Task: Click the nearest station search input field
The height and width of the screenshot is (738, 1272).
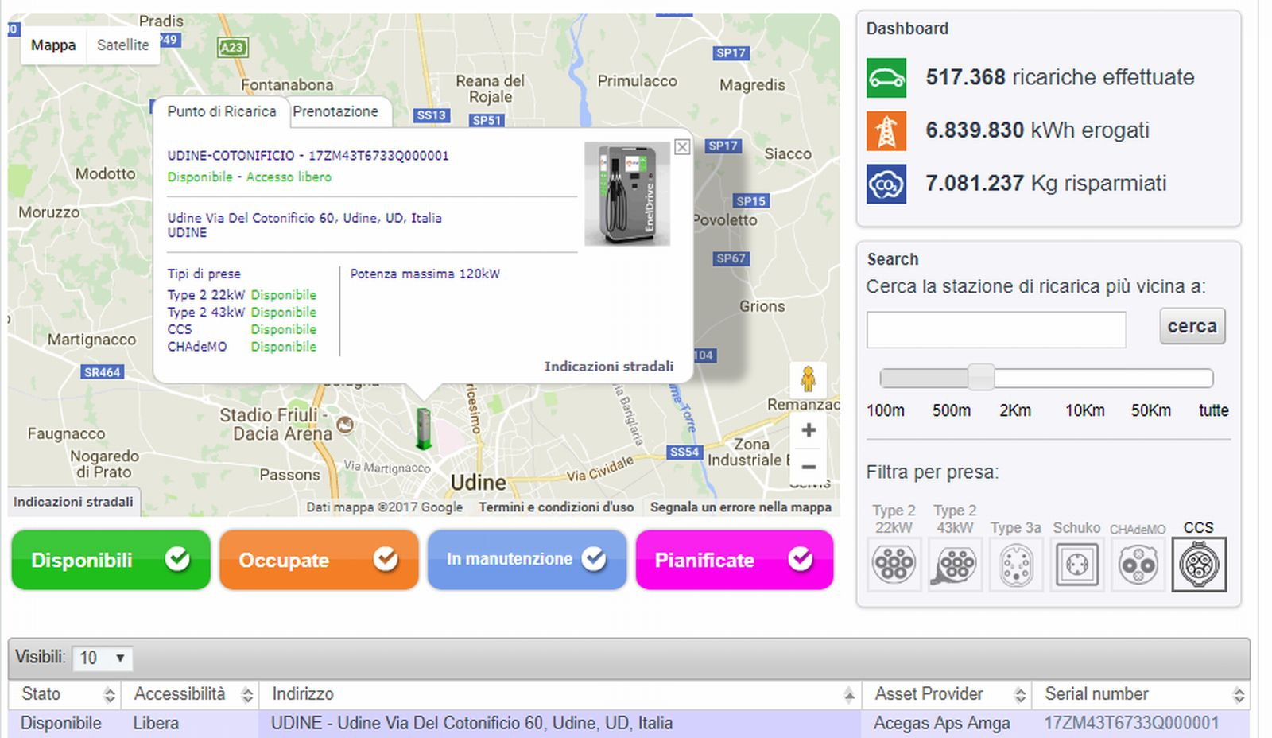Action: (996, 329)
